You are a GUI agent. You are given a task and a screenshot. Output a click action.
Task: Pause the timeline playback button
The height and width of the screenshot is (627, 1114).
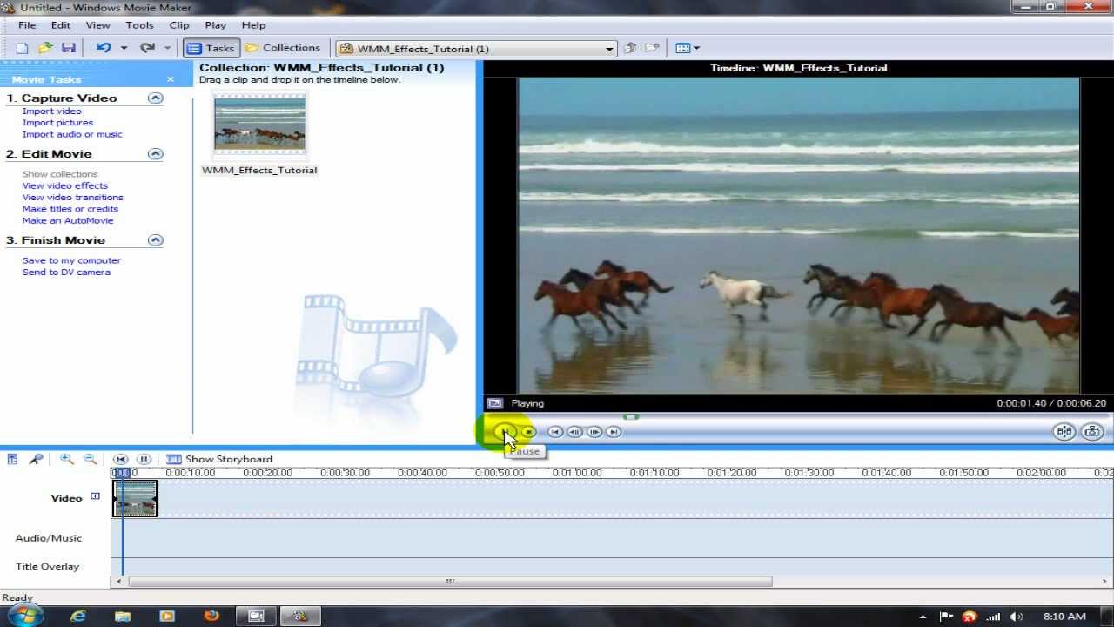click(x=144, y=459)
